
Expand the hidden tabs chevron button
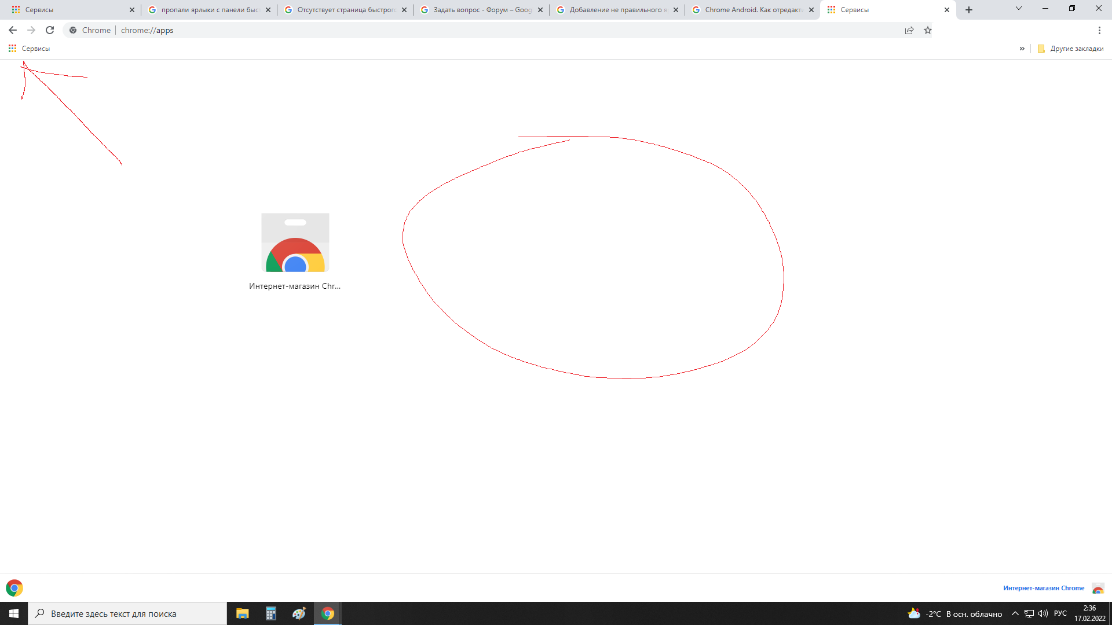tap(1018, 9)
